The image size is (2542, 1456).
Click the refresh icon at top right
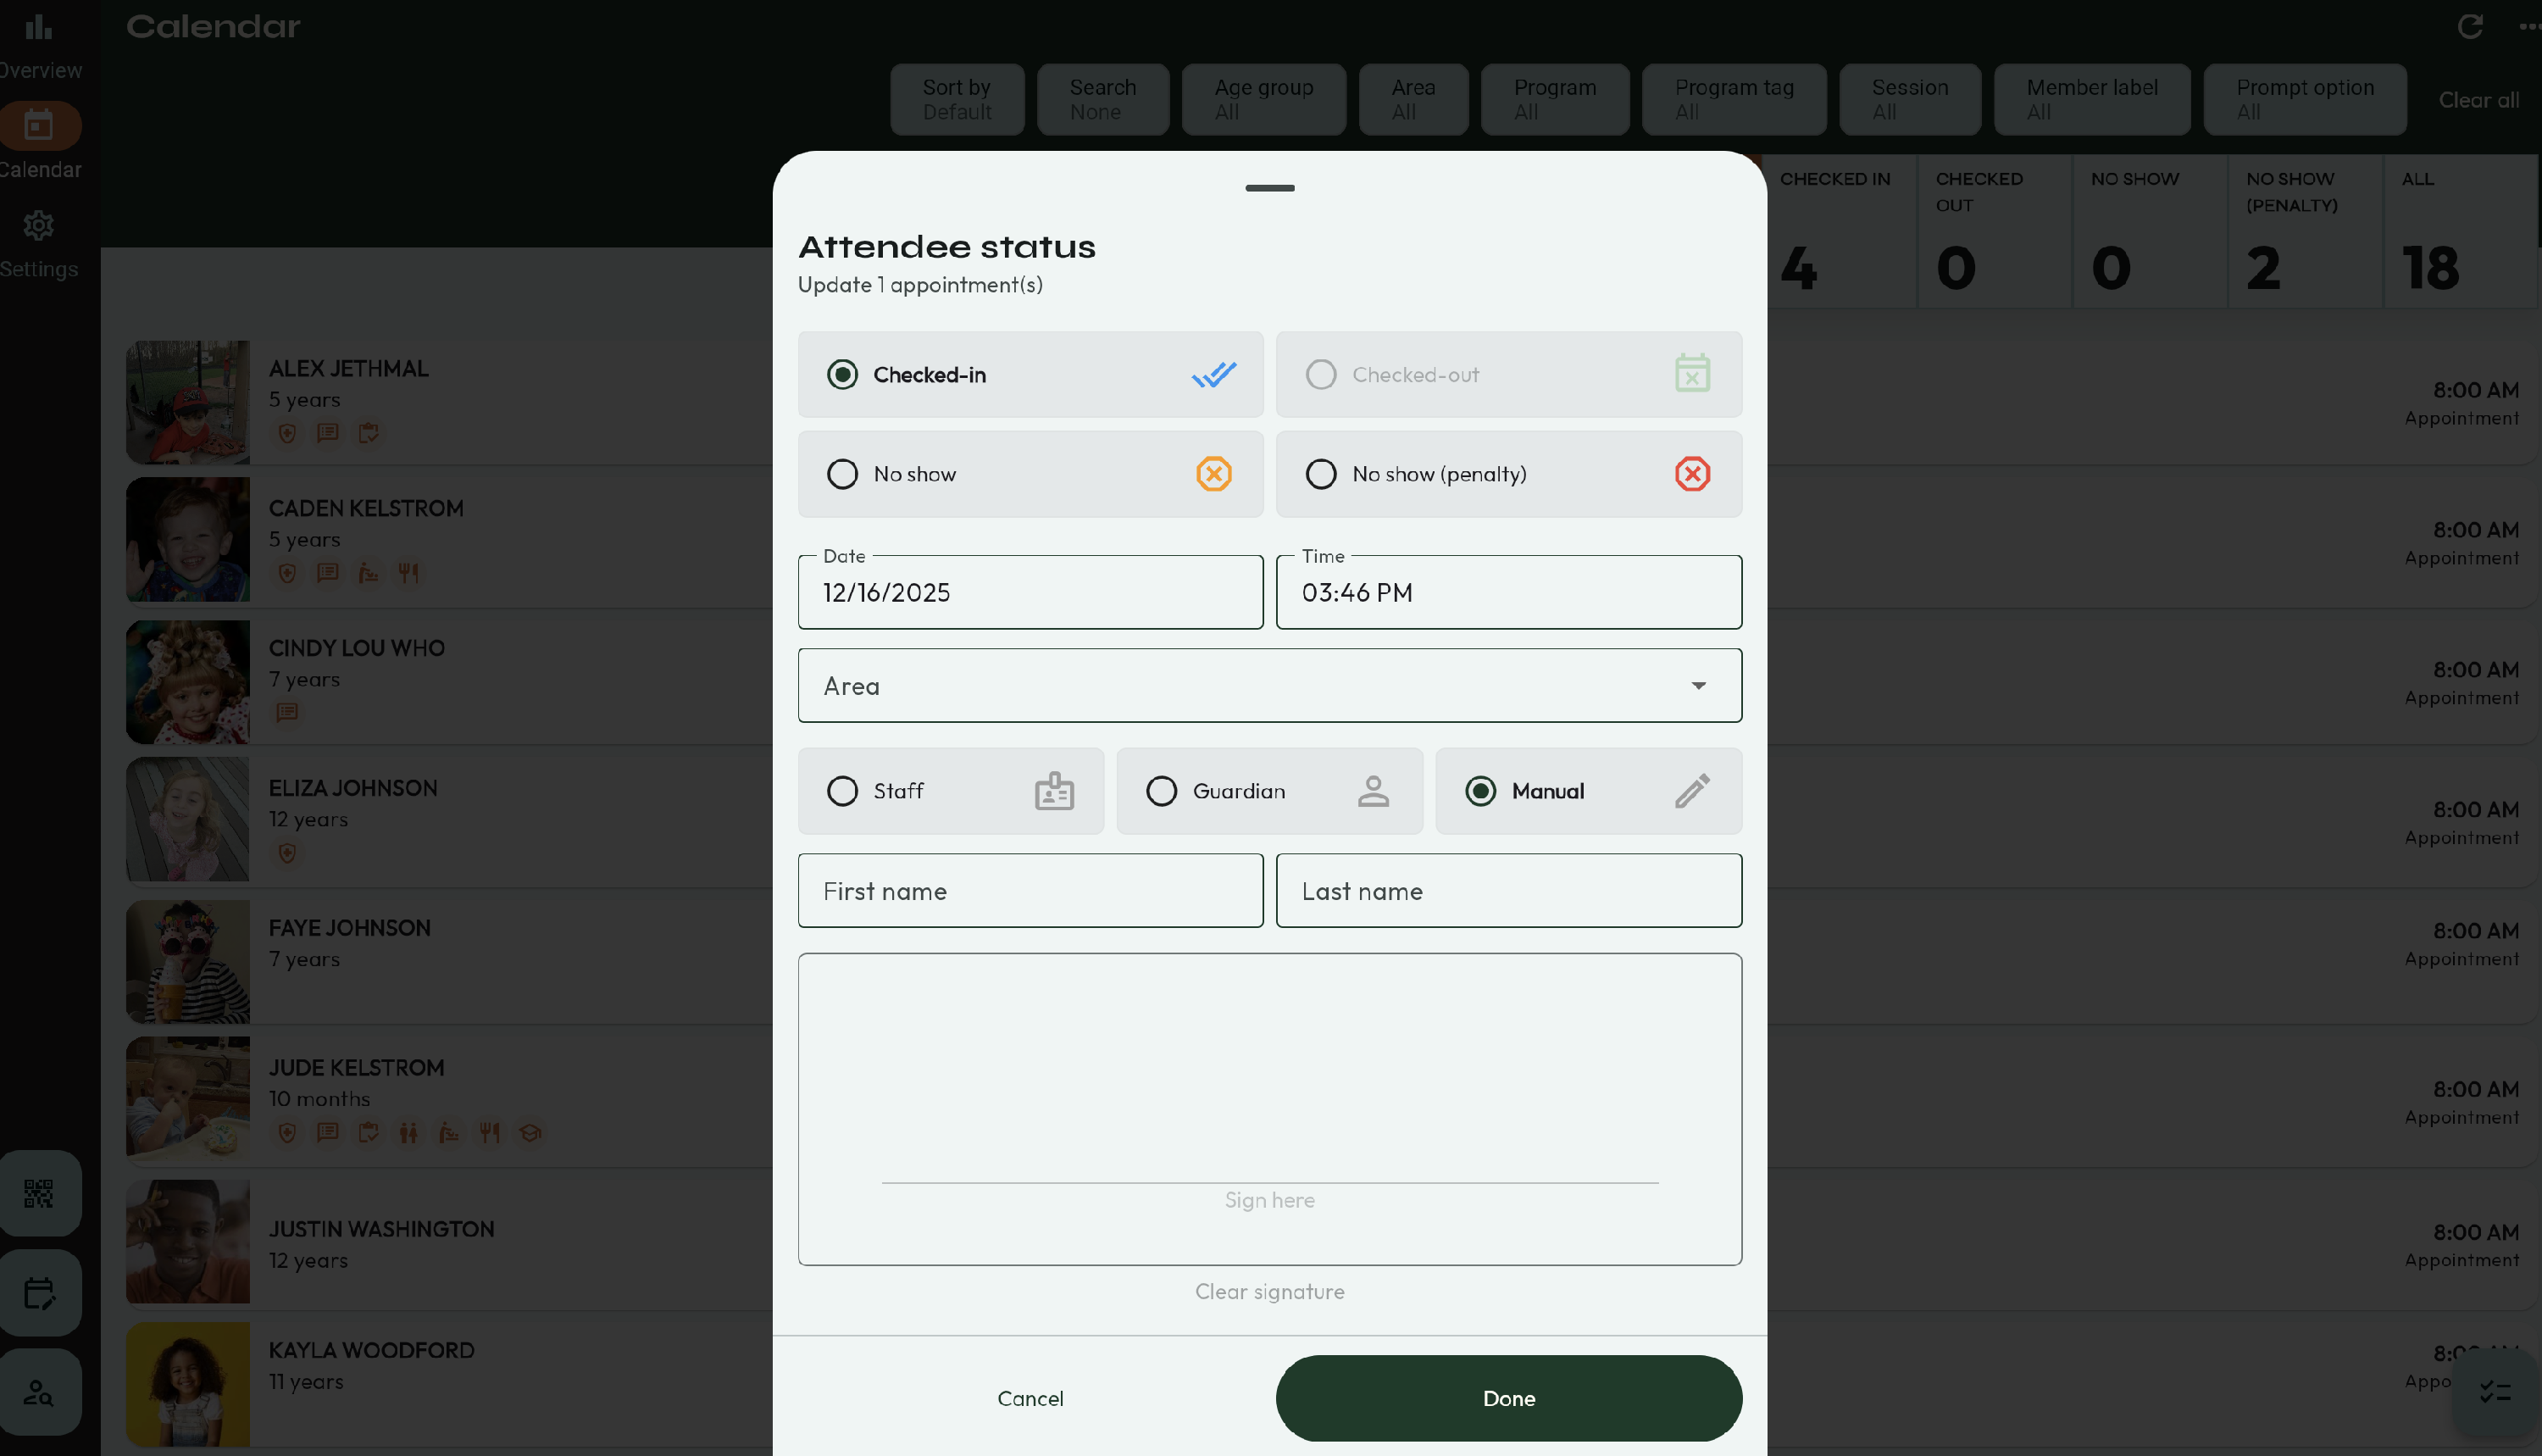coord(2470,27)
